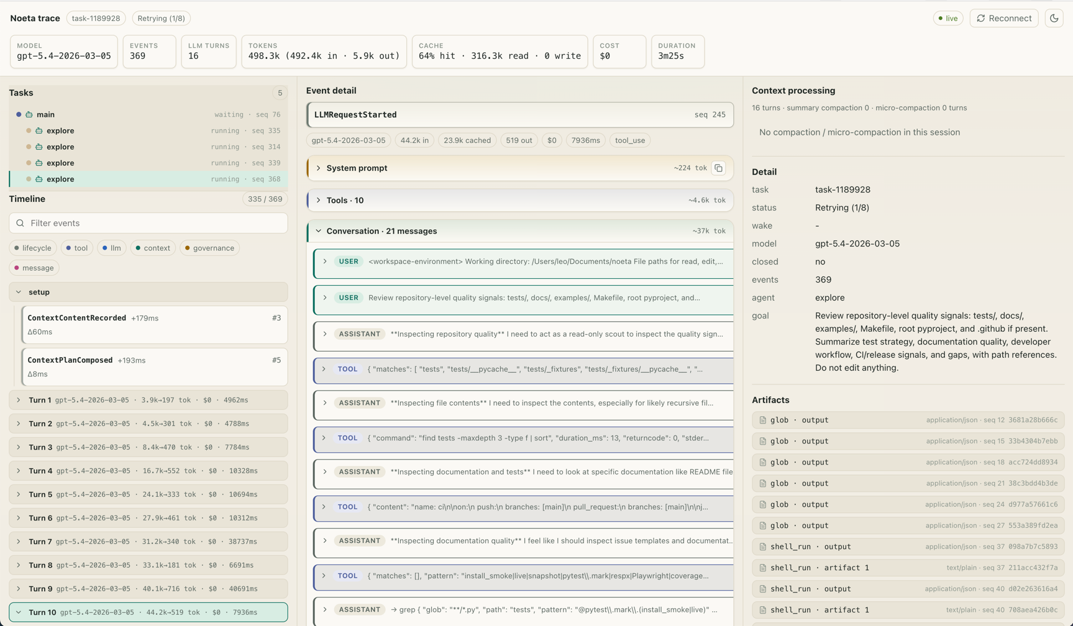Open glob output artifact seq 15

[x=908, y=441]
